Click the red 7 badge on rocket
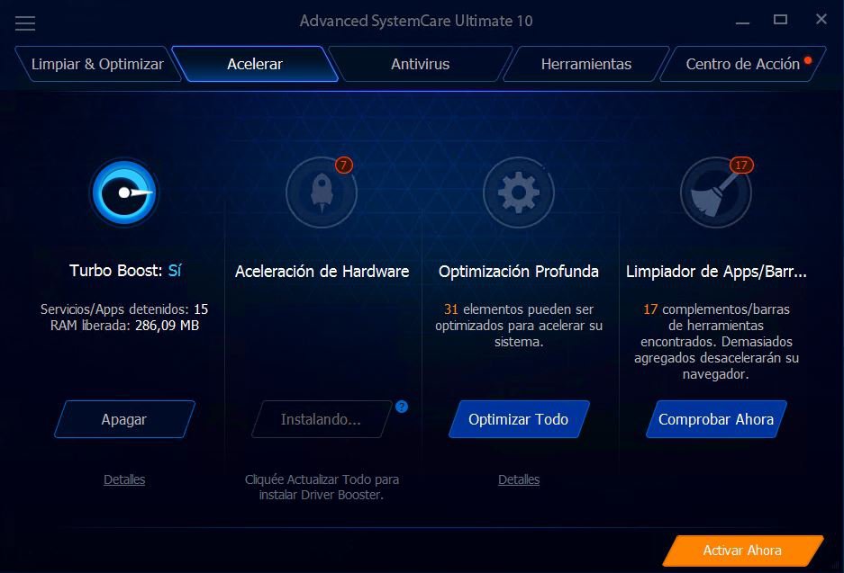 click(344, 165)
